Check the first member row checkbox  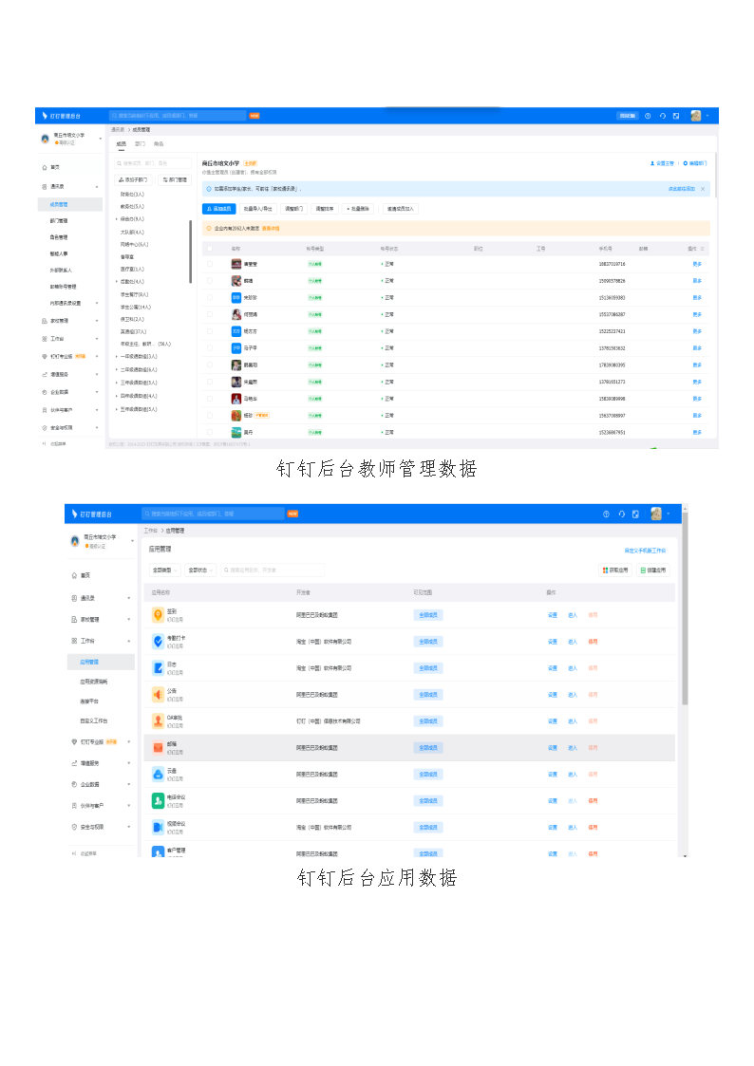pyautogui.click(x=210, y=264)
